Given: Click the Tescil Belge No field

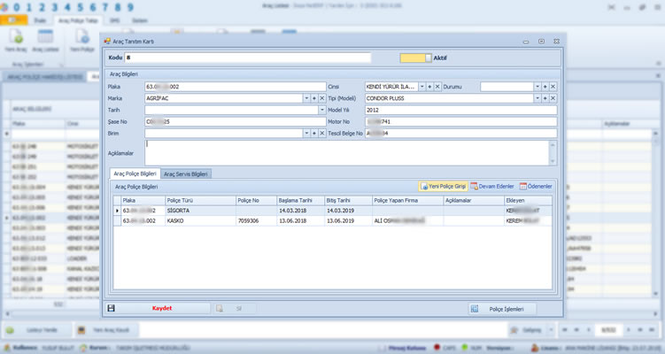Looking at the screenshot, I should (x=461, y=133).
